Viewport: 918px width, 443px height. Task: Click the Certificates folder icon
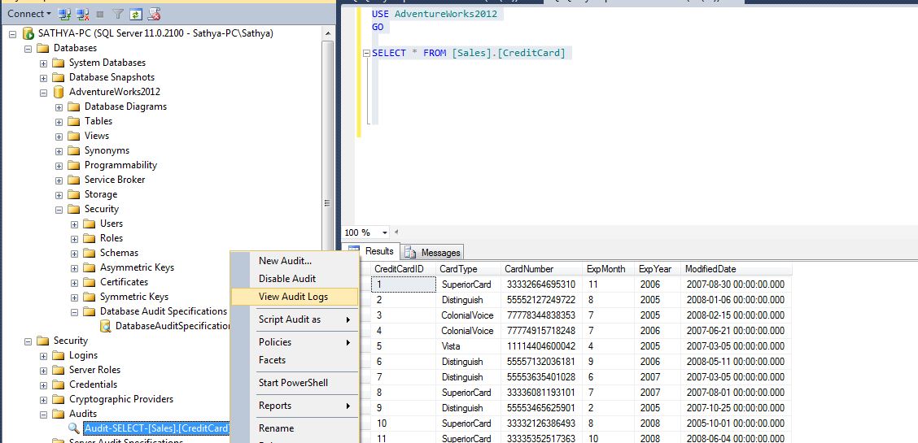(x=89, y=282)
